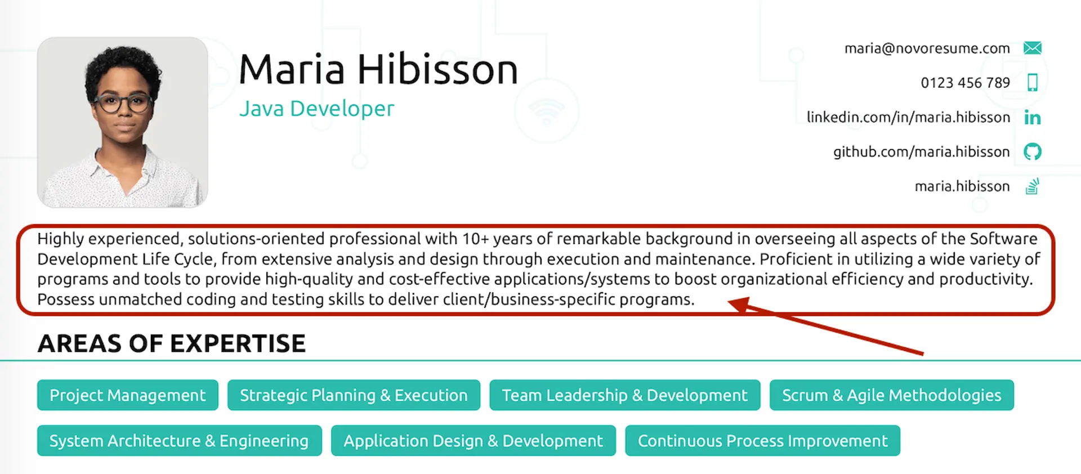Click the Application Design & Development tag
Viewport: 1081px width, 474px height.
pos(473,441)
